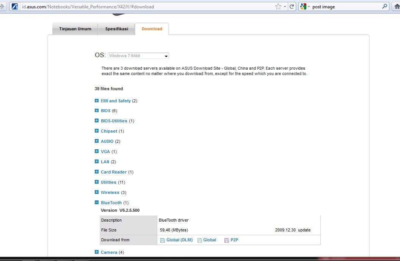The width and height of the screenshot is (400, 261).
Task: Select the Download tab
Action: click(152, 29)
